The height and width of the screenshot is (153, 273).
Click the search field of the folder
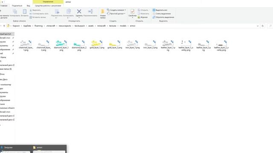(270, 26)
